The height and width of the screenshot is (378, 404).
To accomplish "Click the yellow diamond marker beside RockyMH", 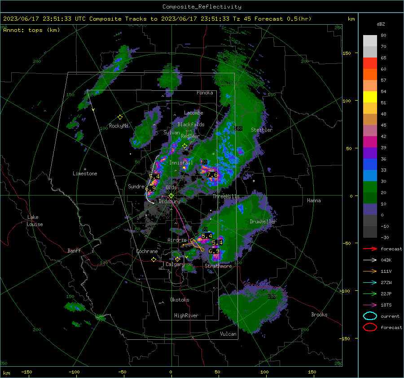I will click(120, 117).
